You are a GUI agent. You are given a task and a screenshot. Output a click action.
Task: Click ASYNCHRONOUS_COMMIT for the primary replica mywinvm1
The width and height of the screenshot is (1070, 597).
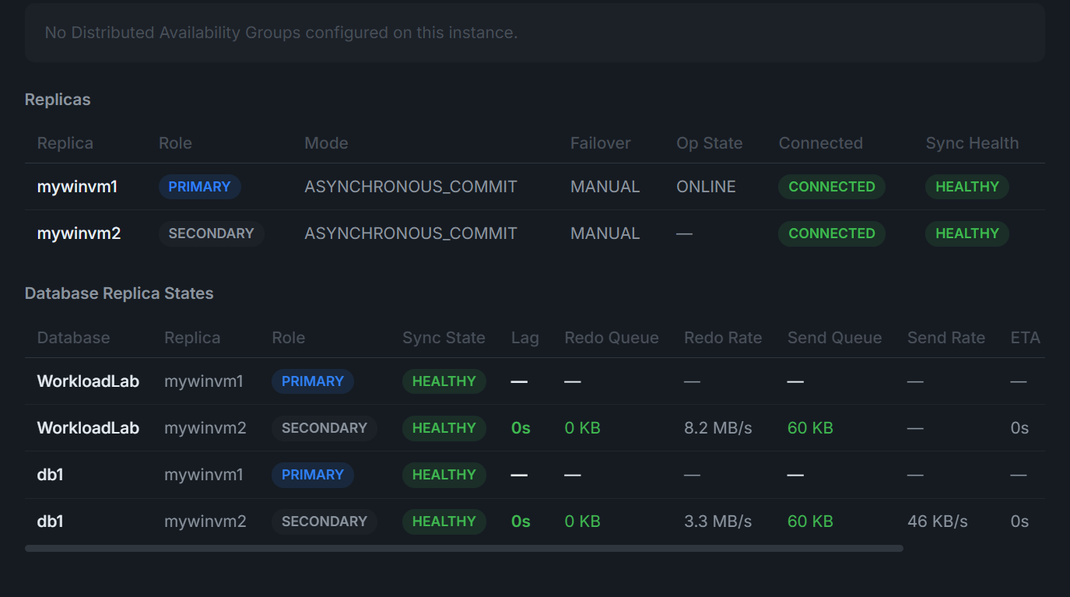[x=411, y=187]
